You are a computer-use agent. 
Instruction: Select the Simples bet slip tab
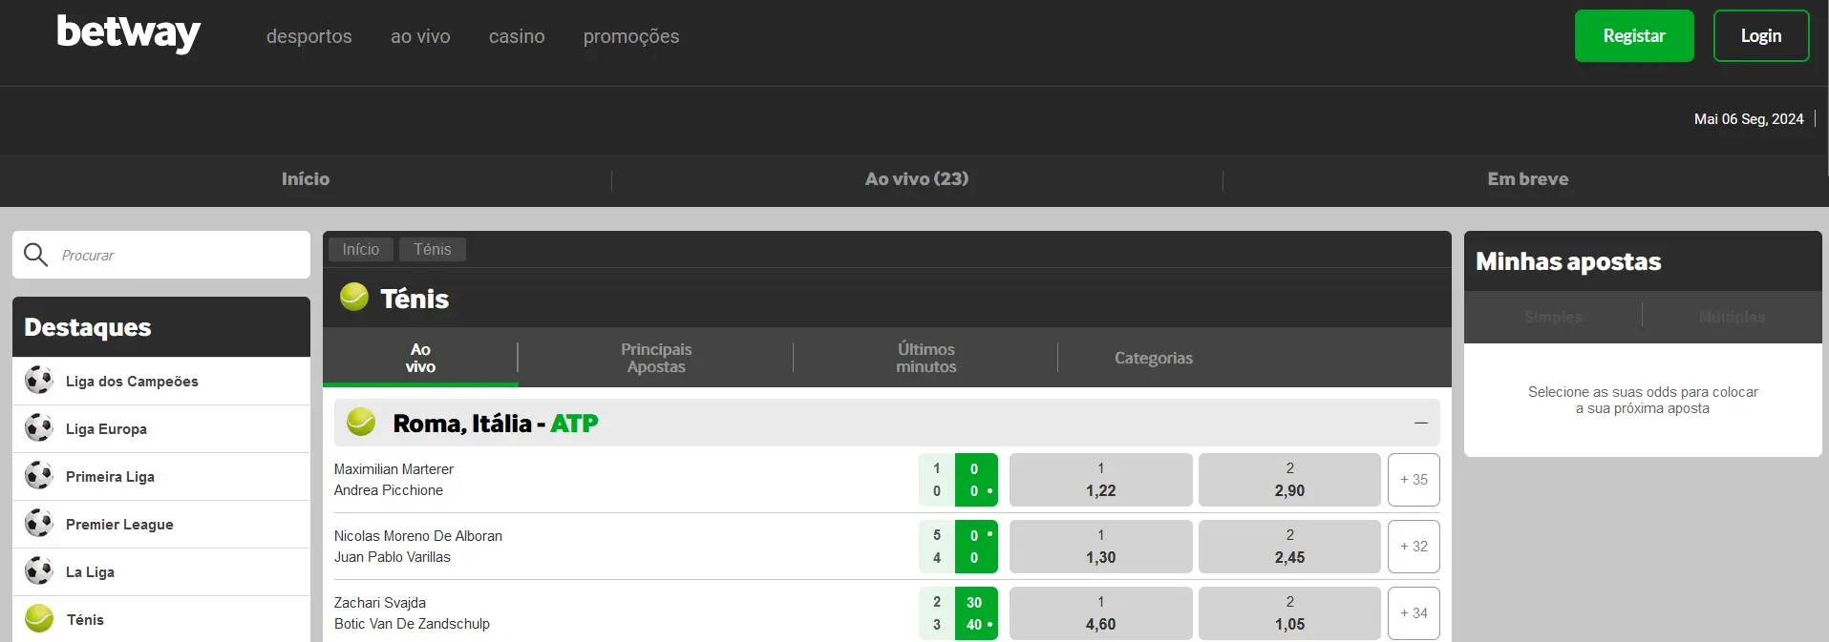[x=1553, y=317]
